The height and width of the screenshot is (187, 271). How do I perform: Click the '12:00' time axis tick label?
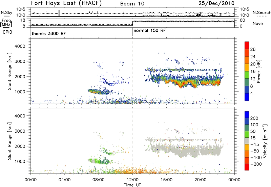pyautogui.click(x=132, y=180)
